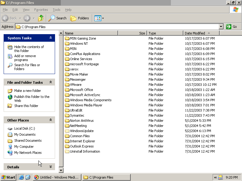The width and height of the screenshot is (242, 181).
Task: Select the VMware folder icon
Action: (67, 85)
